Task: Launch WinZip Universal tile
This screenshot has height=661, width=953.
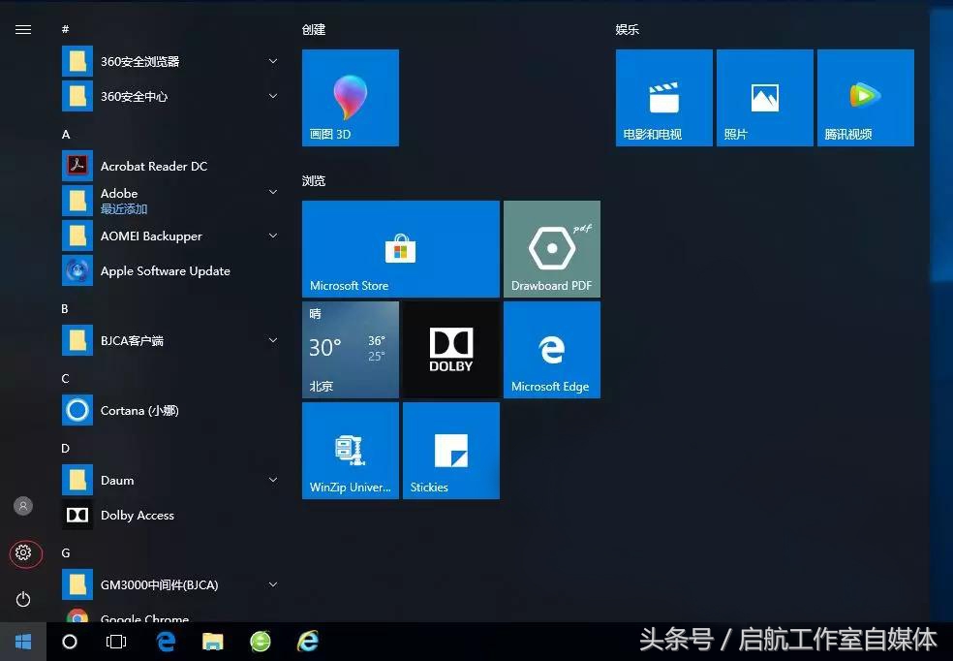Action: (350, 450)
